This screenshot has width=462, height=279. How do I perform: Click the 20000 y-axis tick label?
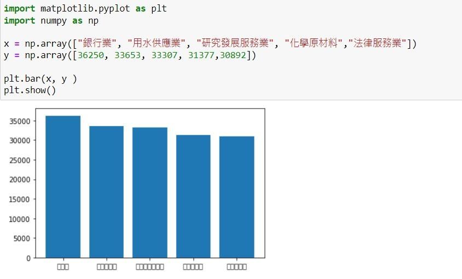point(20,180)
